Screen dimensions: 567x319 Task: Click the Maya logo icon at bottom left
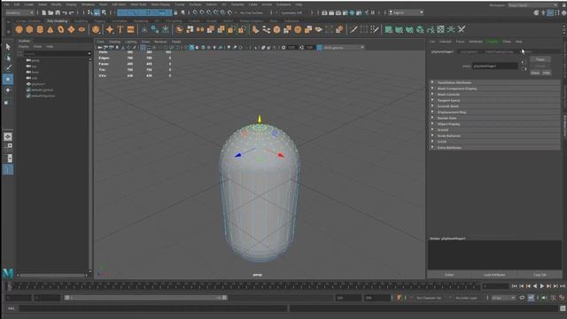coord(8,273)
